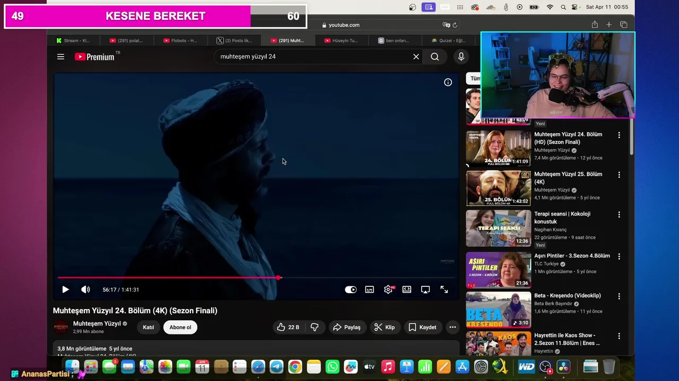Screen dimensions: 679x381
Task: Share video via Paylaş button
Action: tap(347, 327)
